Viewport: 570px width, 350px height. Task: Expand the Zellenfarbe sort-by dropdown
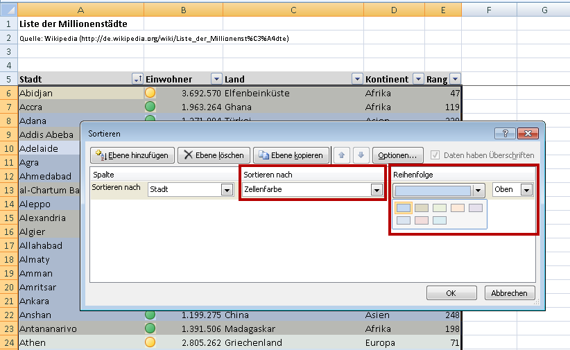pyautogui.click(x=377, y=190)
